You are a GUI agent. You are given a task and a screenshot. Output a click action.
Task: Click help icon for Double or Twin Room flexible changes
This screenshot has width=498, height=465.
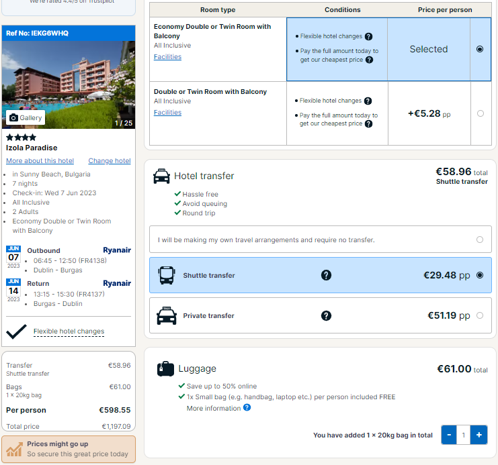coord(368,101)
